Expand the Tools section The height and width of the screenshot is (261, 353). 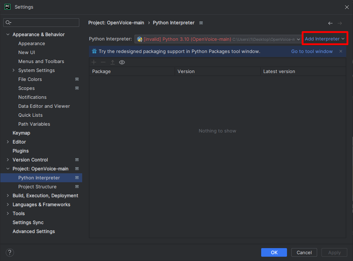pyautogui.click(x=8, y=213)
